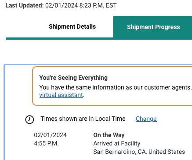Click the clock icon beside Local Time
The image size is (192, 160).
click(29, 119)
